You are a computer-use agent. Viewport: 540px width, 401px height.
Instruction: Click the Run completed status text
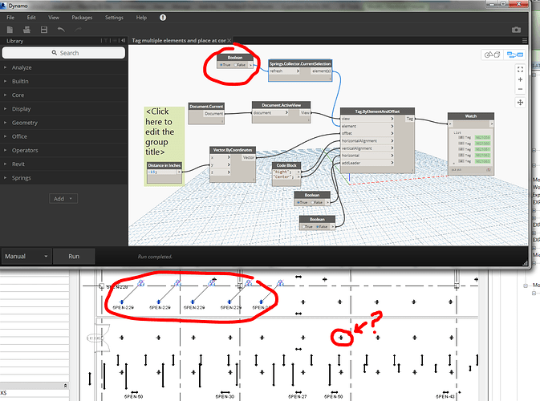[155, 257]
